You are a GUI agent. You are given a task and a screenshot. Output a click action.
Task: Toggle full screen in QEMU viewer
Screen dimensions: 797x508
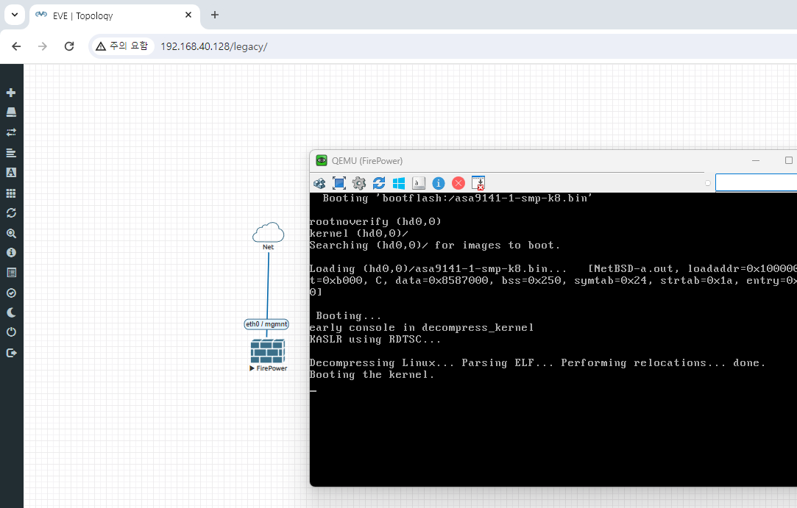339,183
